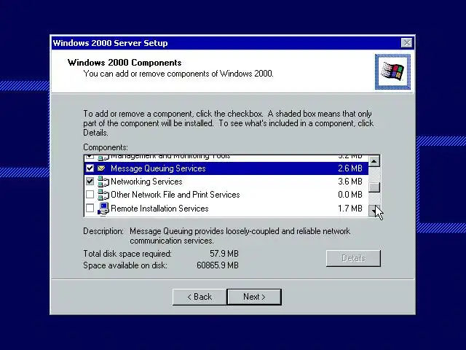Click the 57.9 MB total disk space value
This screenshot has width=466, height=350.
coord(224,254)
